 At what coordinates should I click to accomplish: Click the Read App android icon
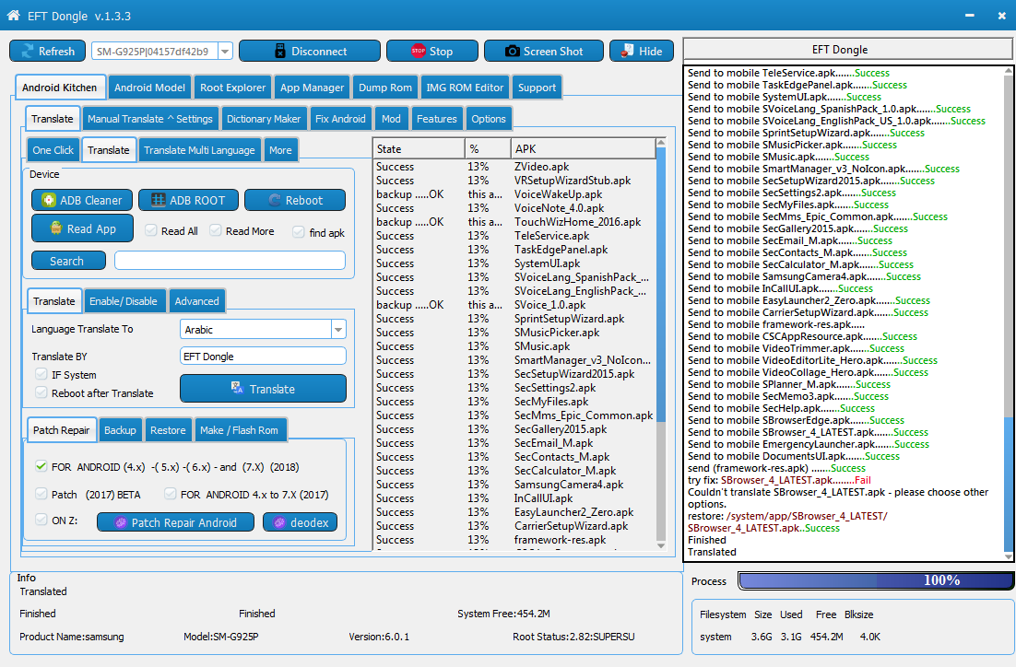(56, 228)
